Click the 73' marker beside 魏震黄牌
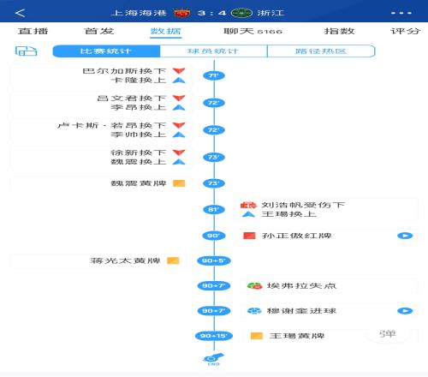This screenshot has height=377, width=428. [214, 183]
